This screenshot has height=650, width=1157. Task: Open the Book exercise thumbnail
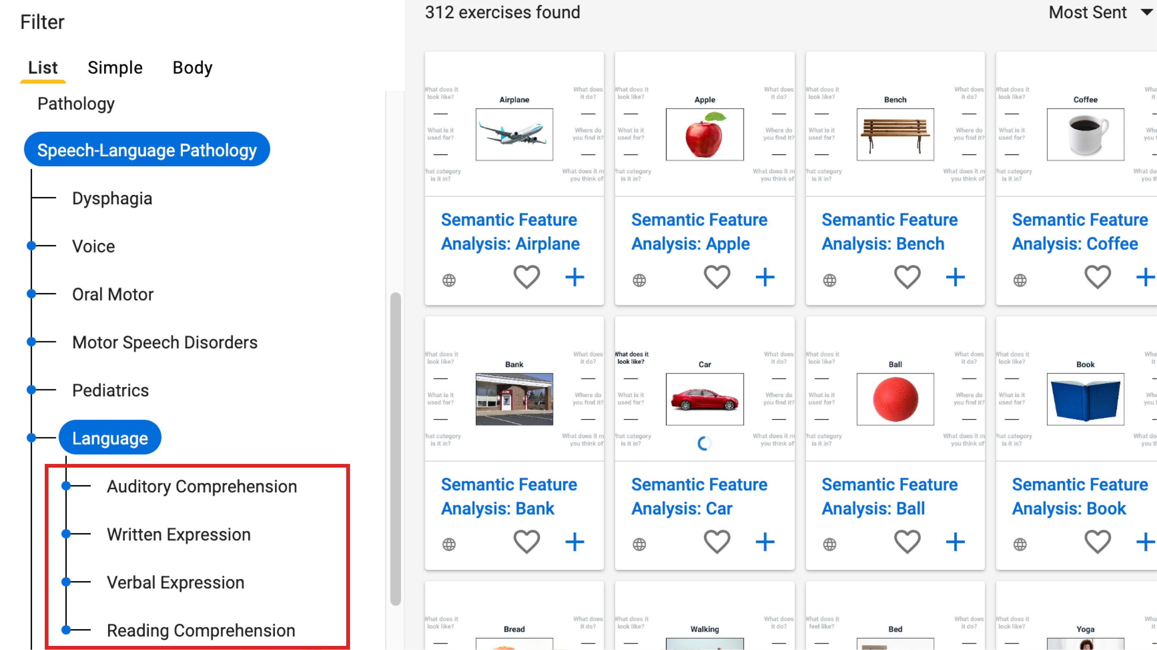coord(1085,399)
